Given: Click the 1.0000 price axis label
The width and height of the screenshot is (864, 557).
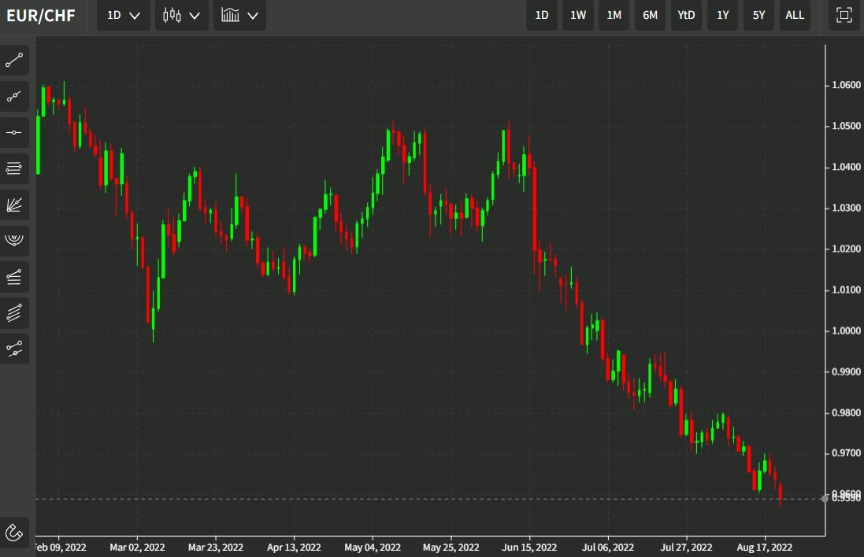Looking at the screenshot, I should tap(846, 330).
